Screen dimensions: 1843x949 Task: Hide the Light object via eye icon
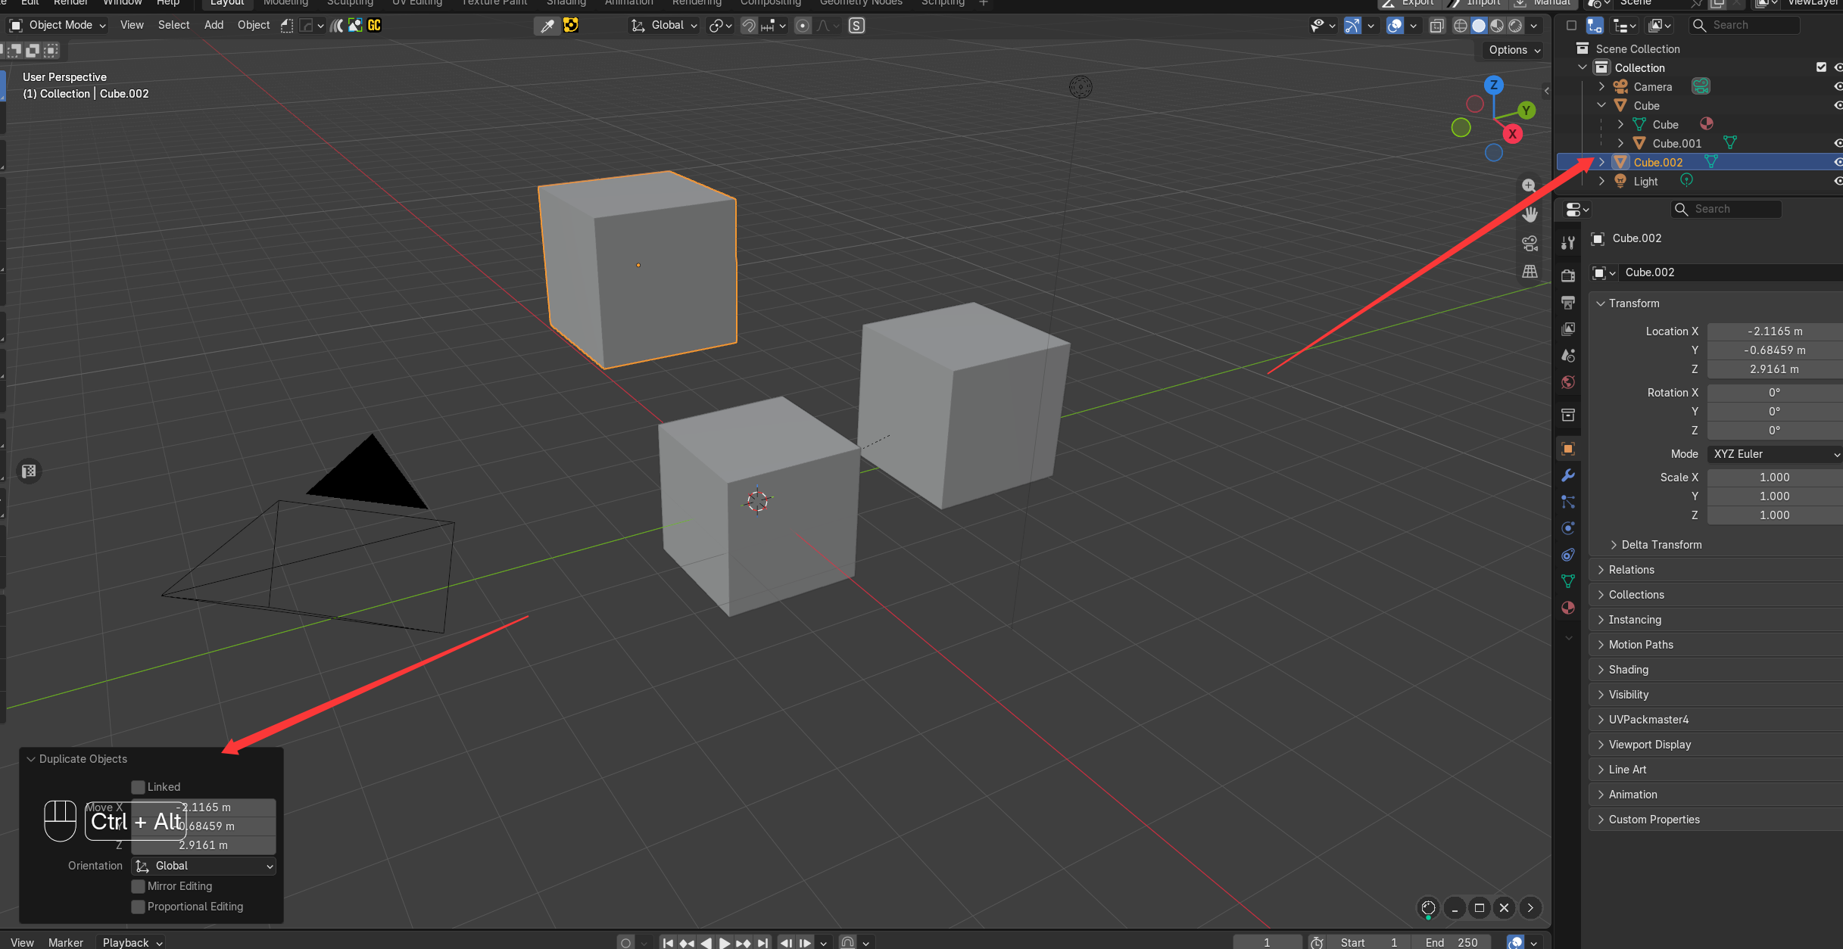(x=1838, y=181)
